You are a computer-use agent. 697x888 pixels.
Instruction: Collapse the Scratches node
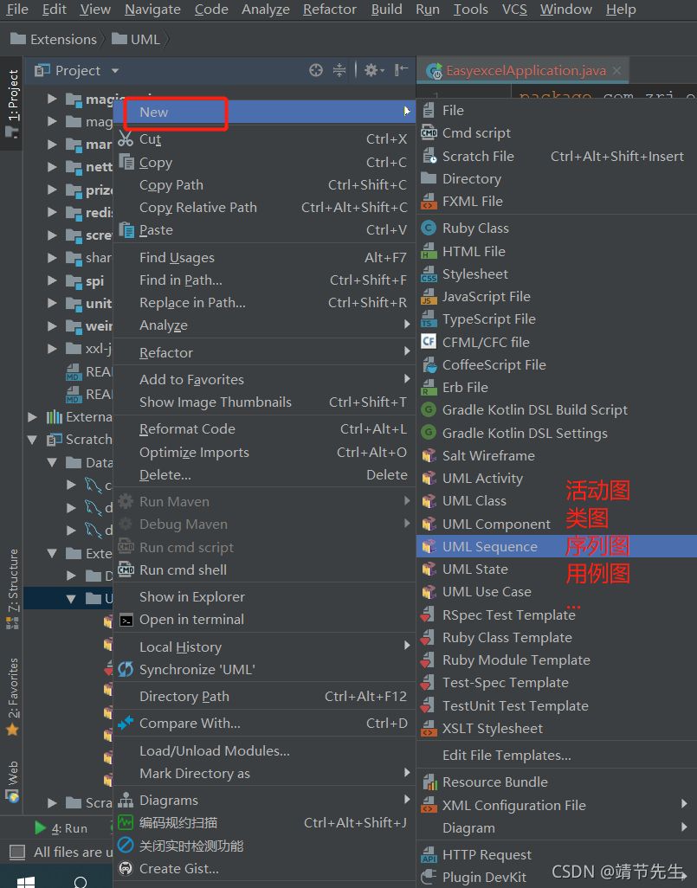tap(32, 440)
